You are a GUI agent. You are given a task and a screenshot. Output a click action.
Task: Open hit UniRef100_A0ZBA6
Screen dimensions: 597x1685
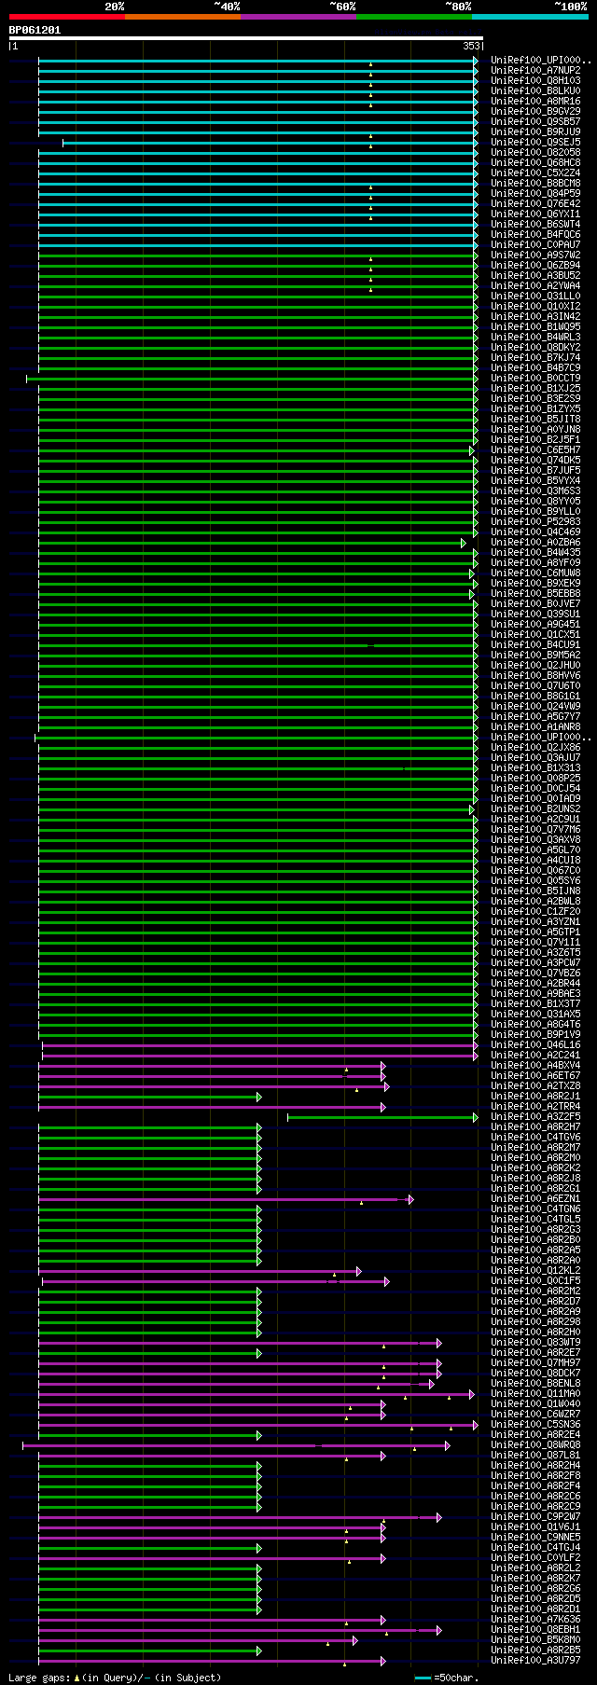[x=535, y=542]
